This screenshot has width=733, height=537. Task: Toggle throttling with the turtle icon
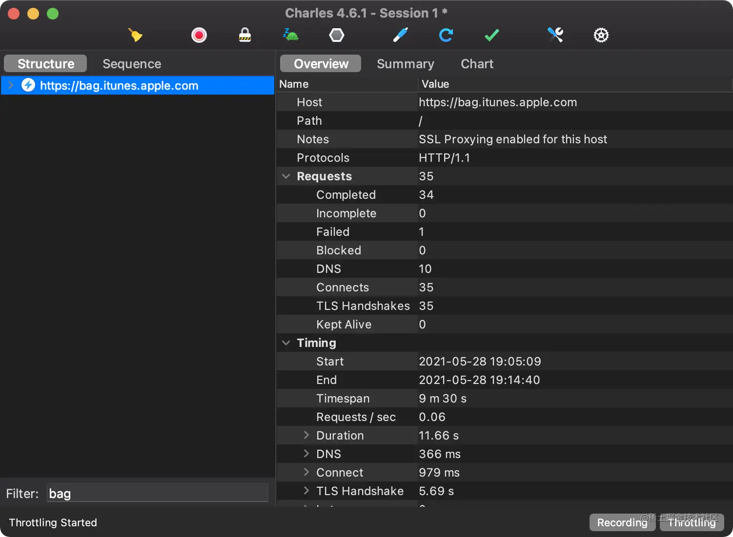(291, 35)
